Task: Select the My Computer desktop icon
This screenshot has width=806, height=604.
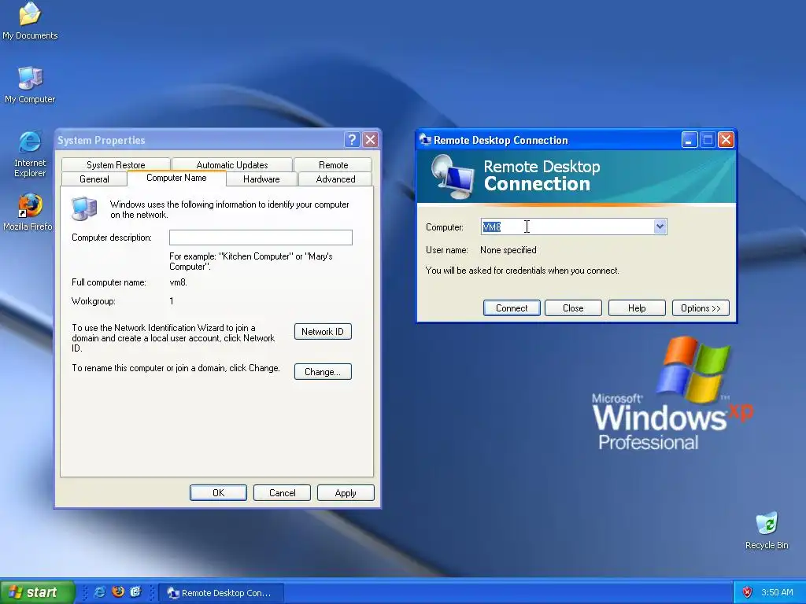Action: point(30,85)
